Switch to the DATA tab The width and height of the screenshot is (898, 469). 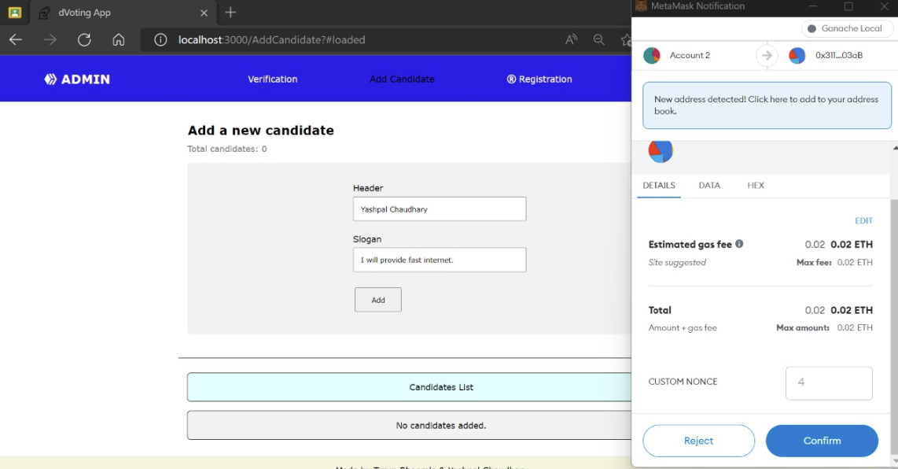click(x=709, y=185)
